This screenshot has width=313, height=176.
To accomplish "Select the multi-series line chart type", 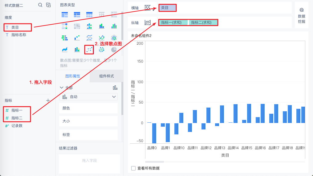I will coord(102,38).
